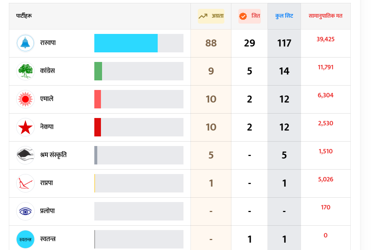Click रास्वपा total seats 117
This screenshot has height=250, width=385.
(284, 43)
